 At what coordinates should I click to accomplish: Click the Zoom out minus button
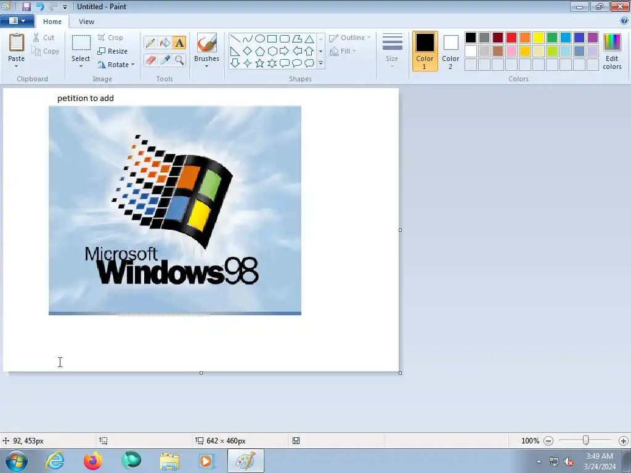548,441
